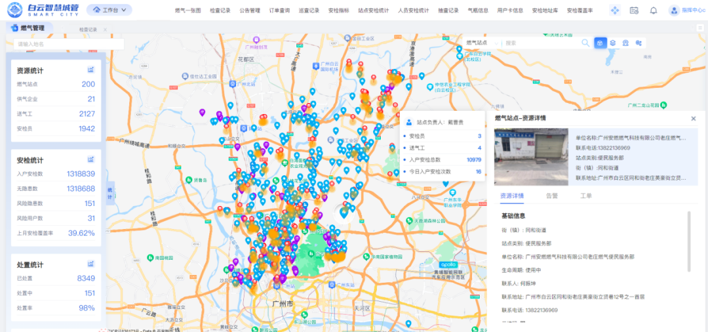Open the 工作台 dropdown
The image size is (708, 332).
click(x=109, y=10)
